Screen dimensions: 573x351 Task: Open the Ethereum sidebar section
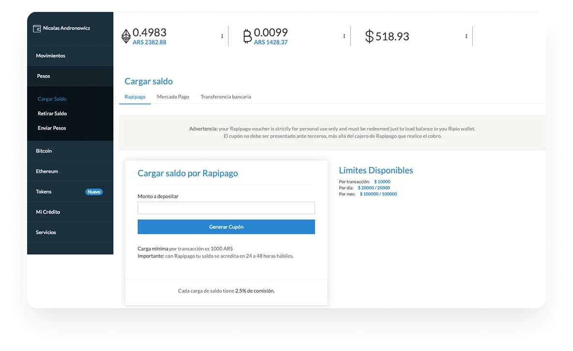pyautogui.click(x=70, y=171)
